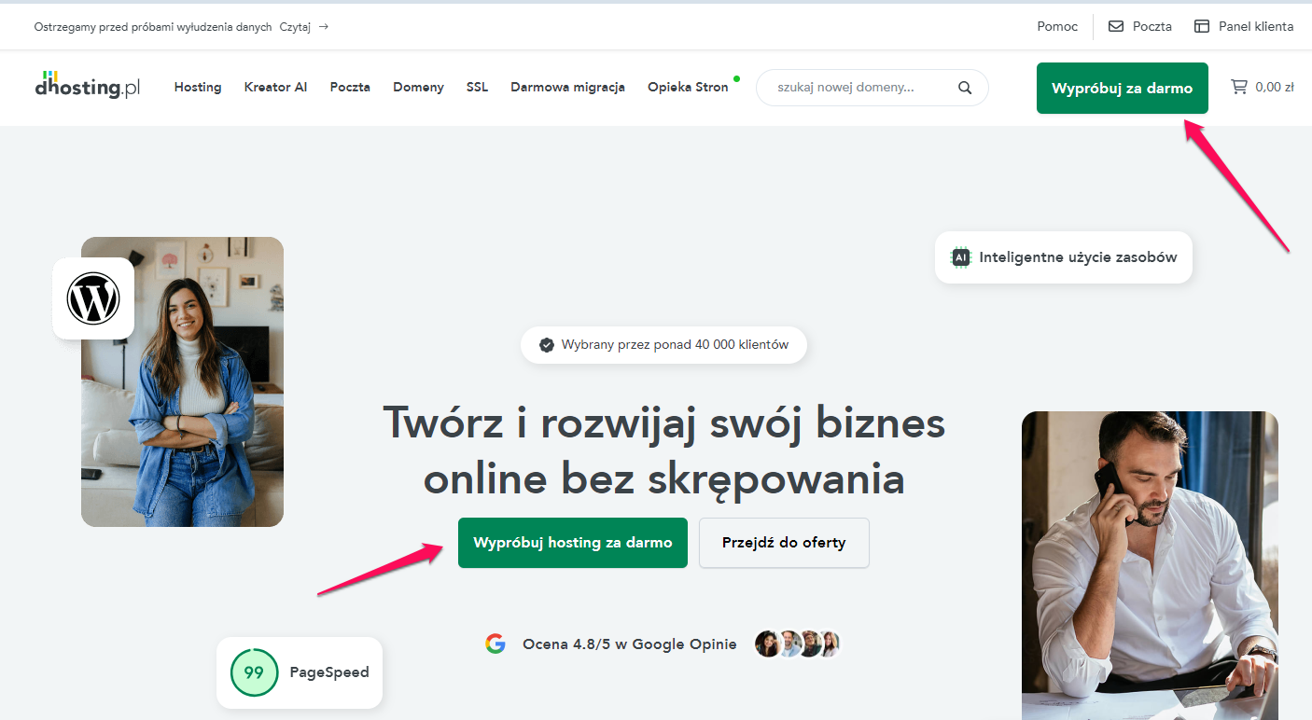Go to the SSL menu item

click(477, 87)
